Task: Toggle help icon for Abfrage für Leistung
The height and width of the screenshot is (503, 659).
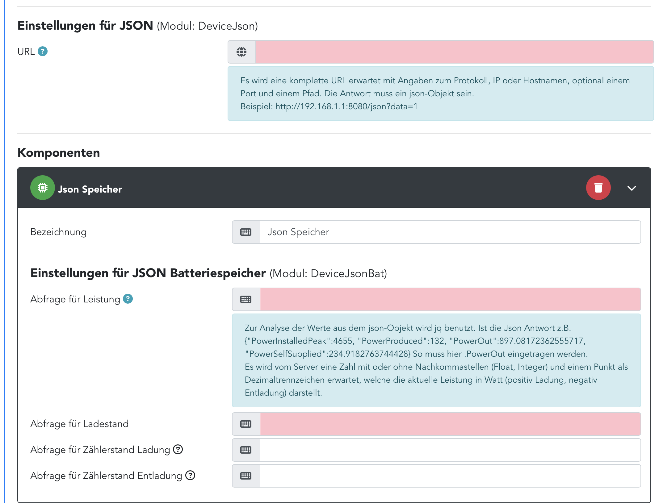Action: 128,299
